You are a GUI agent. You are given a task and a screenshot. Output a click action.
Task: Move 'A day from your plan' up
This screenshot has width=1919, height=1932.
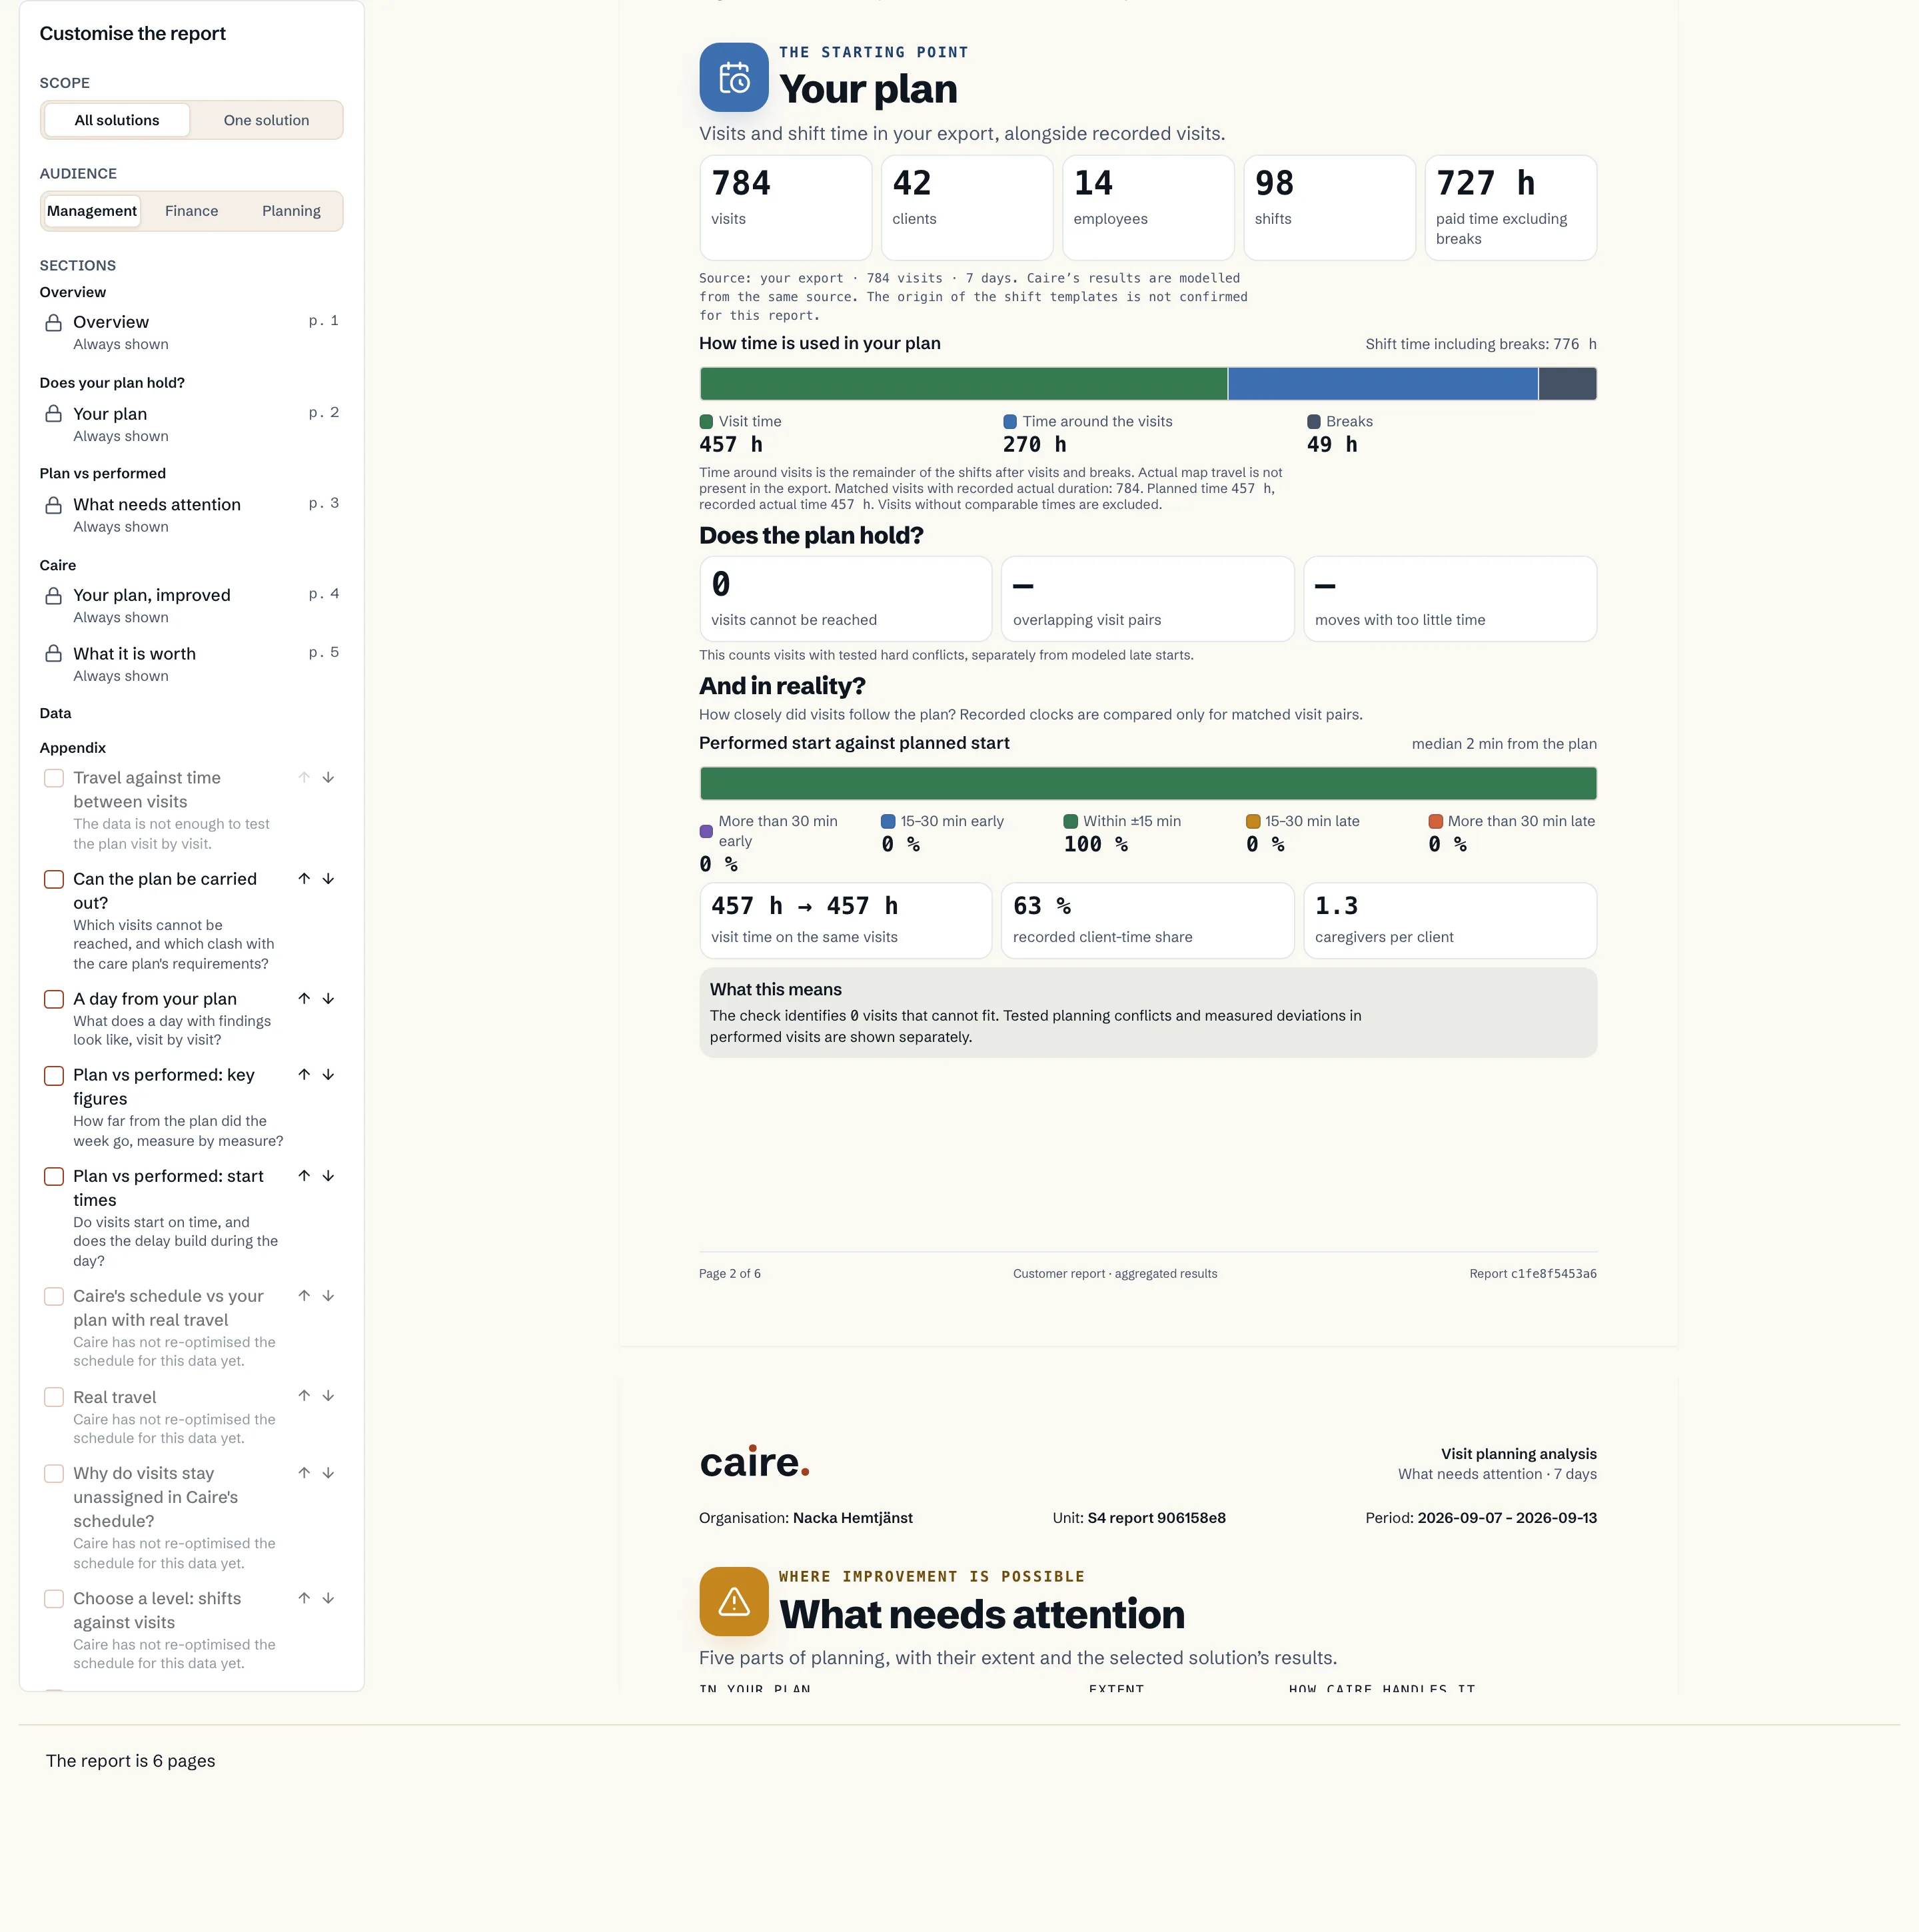pyautogui.click(x=304, y=999)
